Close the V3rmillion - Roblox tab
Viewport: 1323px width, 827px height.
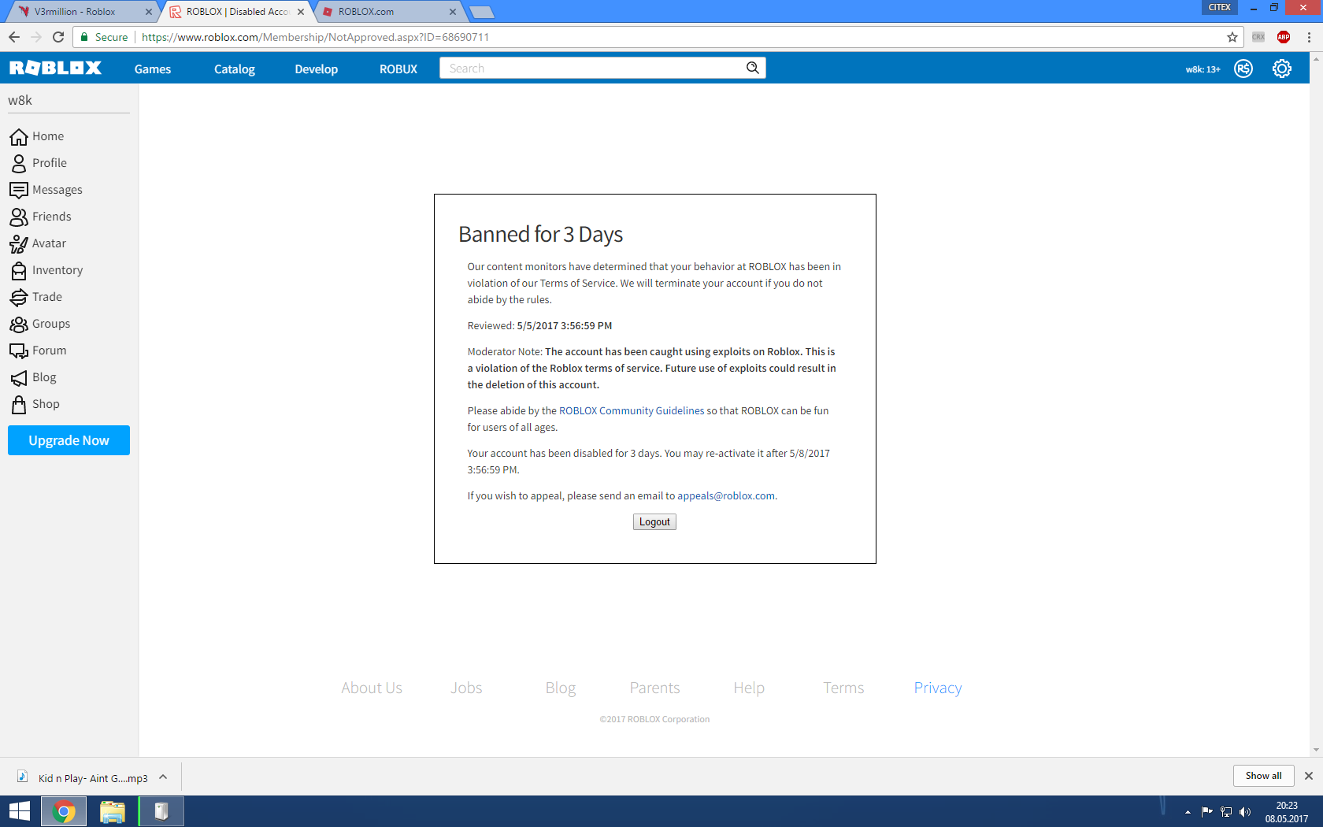(149, 12)
